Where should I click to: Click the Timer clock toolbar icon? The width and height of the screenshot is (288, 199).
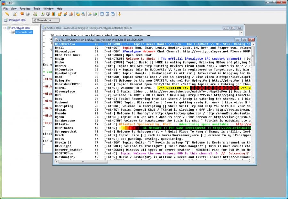point(48,14)
